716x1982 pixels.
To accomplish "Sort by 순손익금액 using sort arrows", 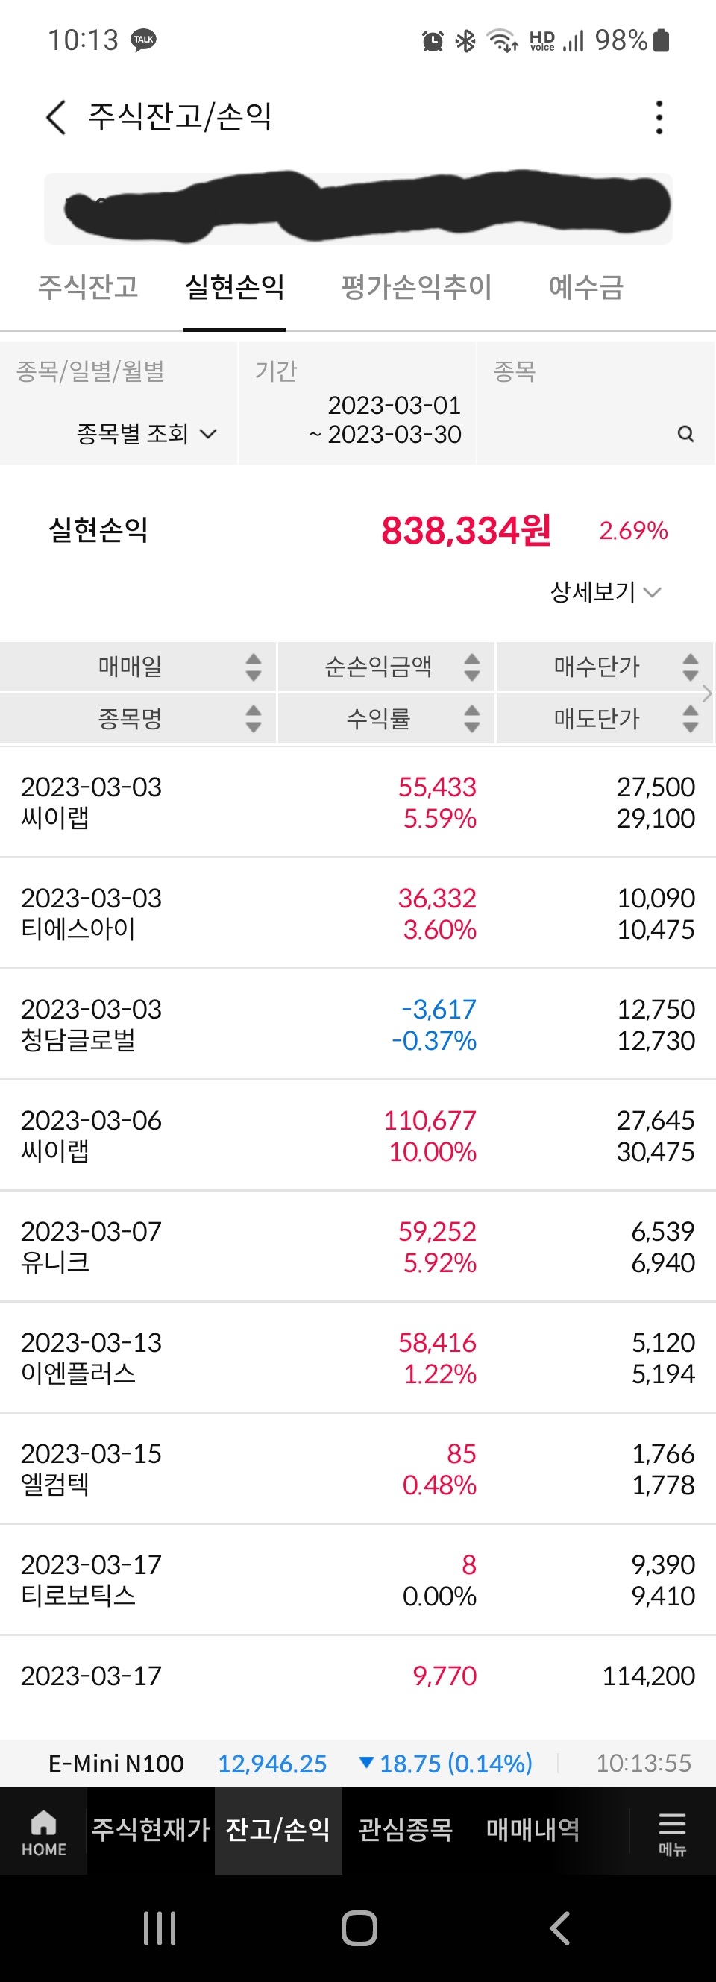I will coord(472,667).
